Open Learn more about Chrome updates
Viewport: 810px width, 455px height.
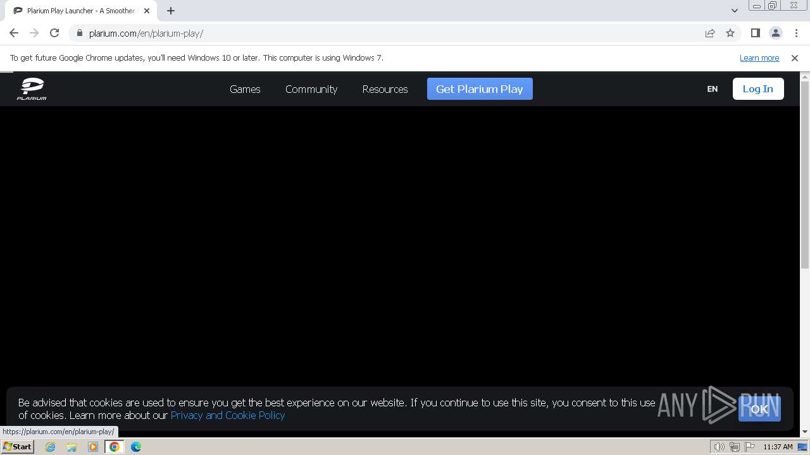coord(759,58)
